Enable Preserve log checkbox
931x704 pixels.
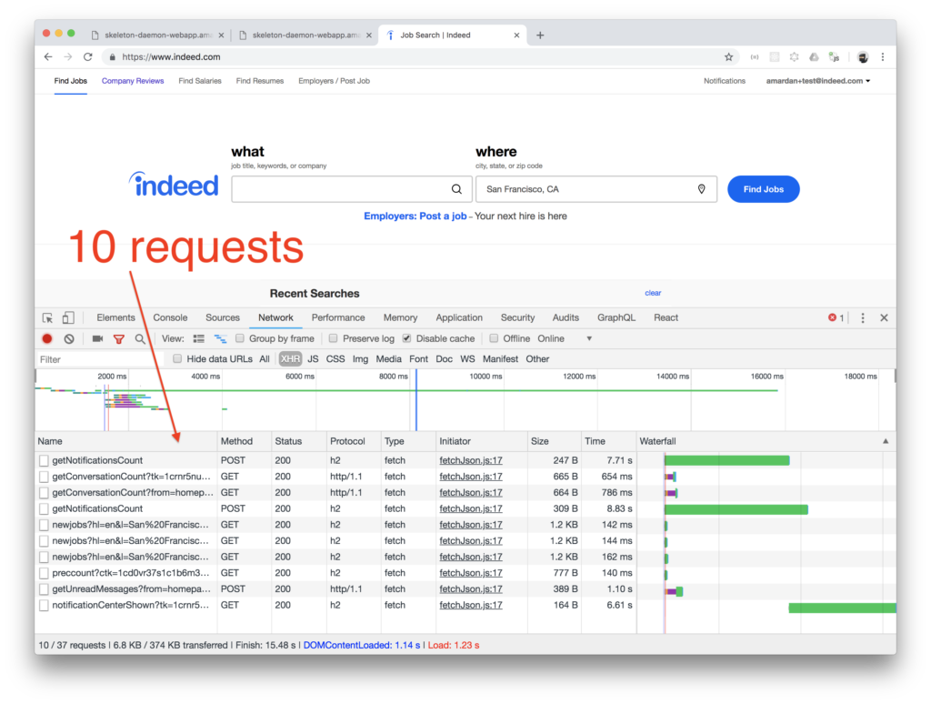click(x=333, y=338)
